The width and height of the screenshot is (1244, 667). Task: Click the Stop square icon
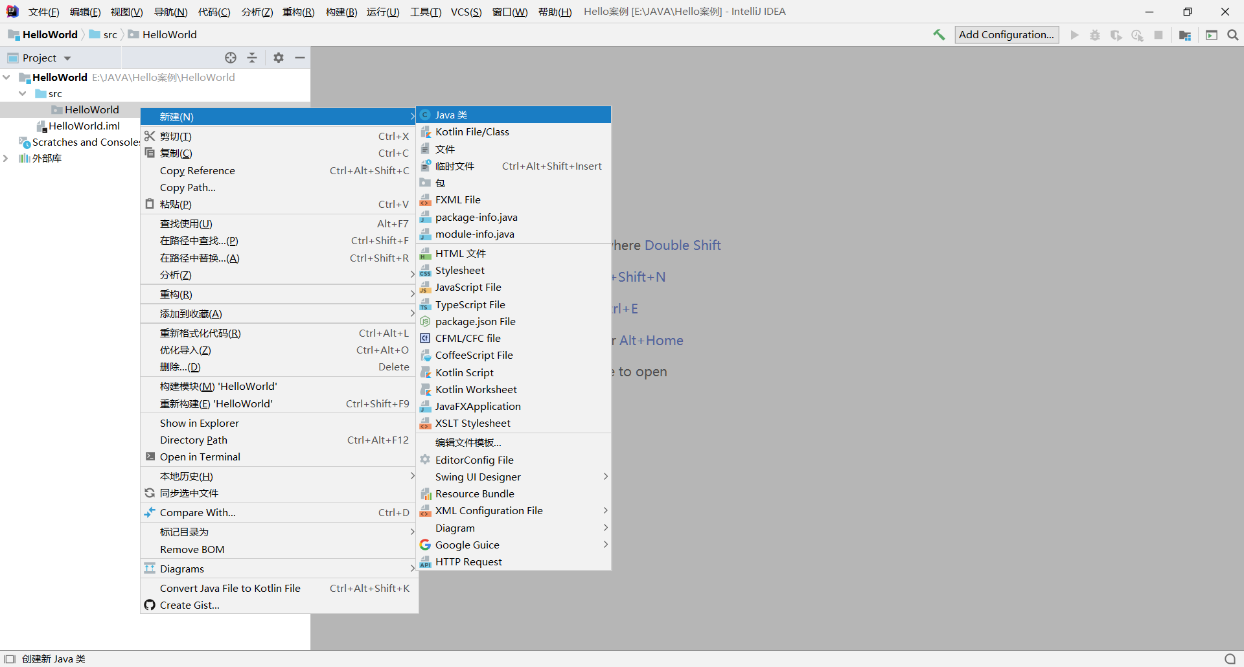(1158, 35)
